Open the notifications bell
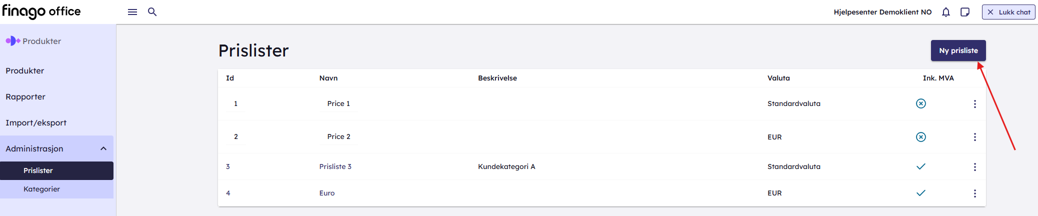Viewport: 1038px width, 216px height. tap(945, 12)
